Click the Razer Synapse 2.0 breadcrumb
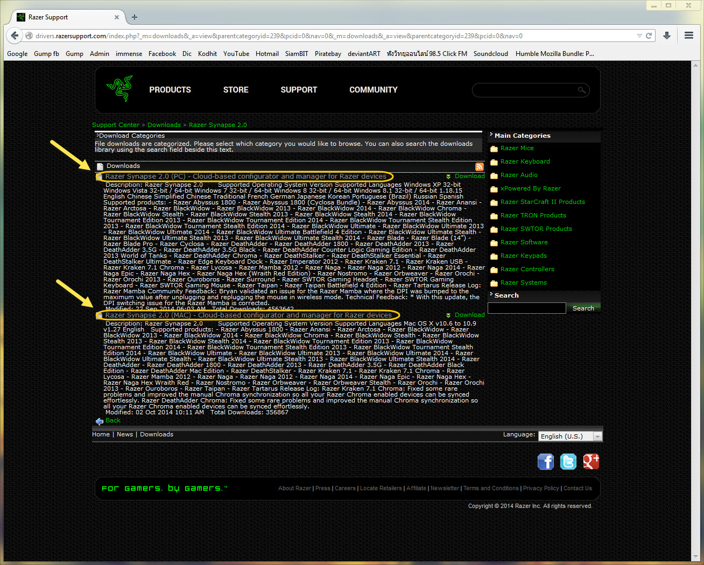 pyautogui.click(x=218, y=125)
